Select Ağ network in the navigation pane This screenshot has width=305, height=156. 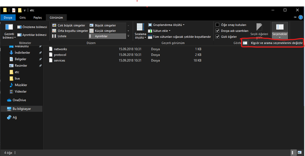point(15,117)
